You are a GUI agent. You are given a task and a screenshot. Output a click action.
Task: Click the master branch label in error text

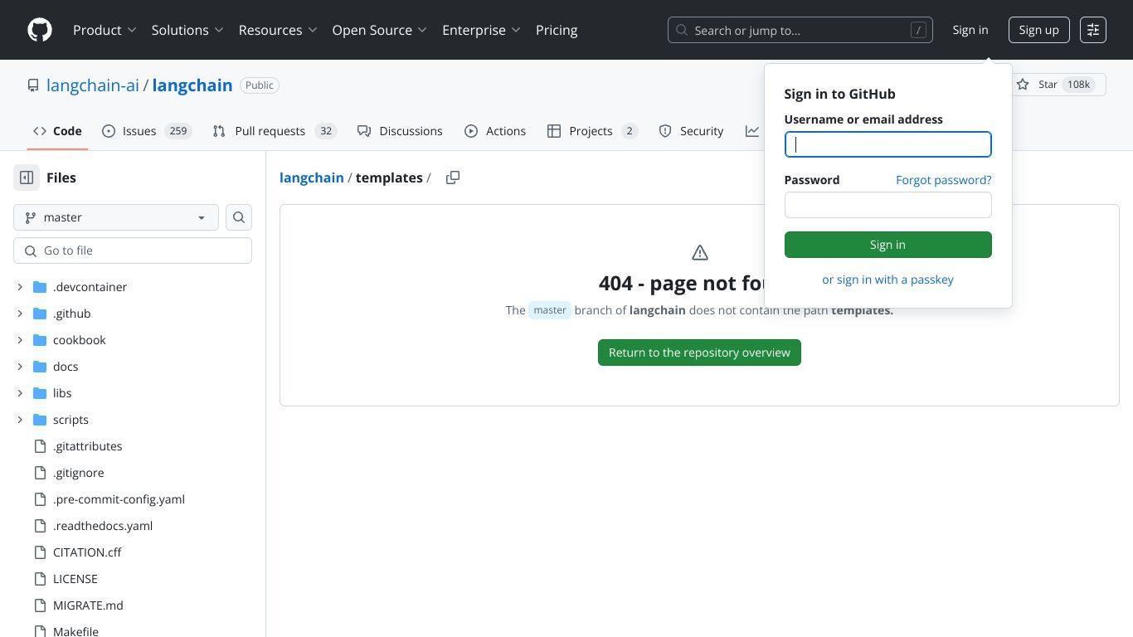[x=550, y=310]
